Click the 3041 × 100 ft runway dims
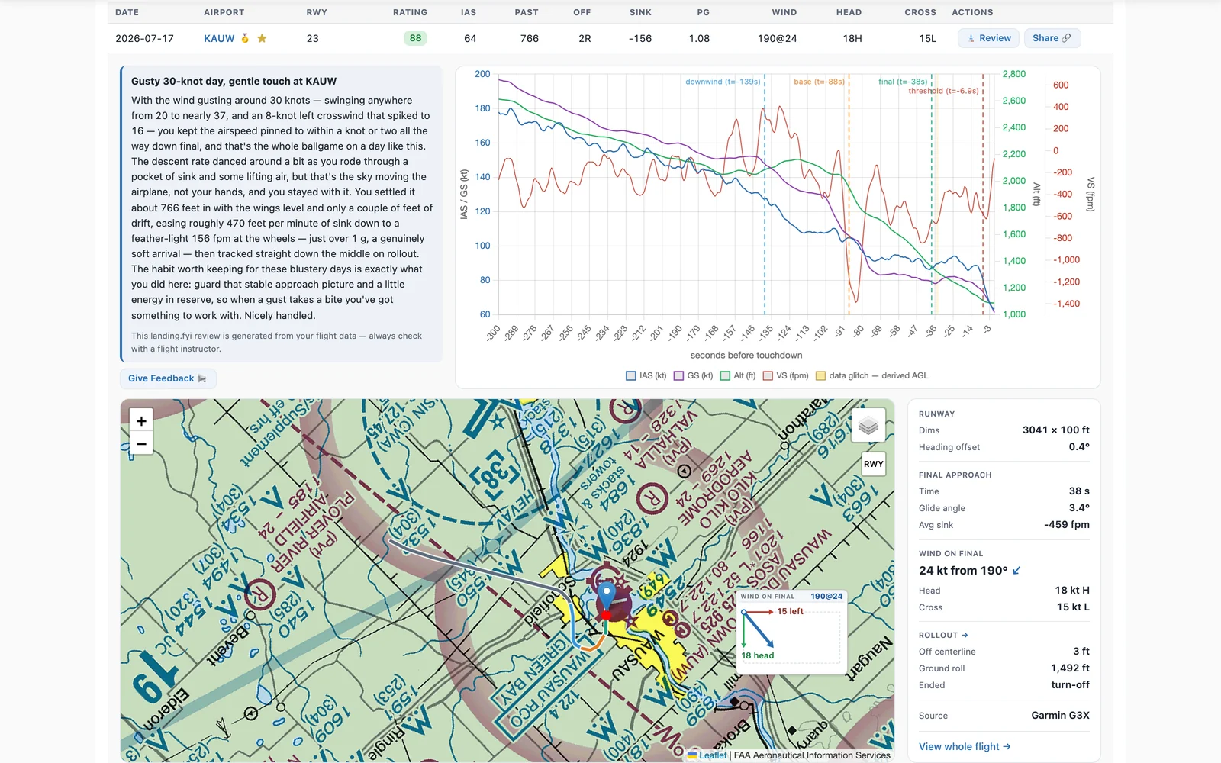The height and width of the screenshot is (763, 1221). pos(1056,430)
